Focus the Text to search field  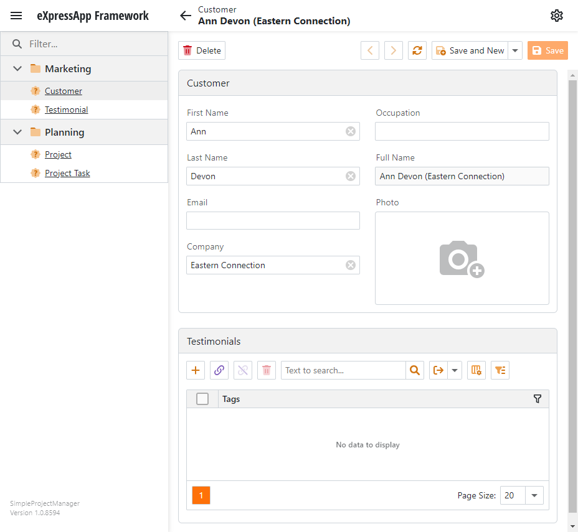tap(343, 370)
